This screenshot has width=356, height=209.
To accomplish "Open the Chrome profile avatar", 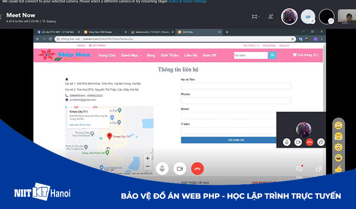I will (316, 39).
